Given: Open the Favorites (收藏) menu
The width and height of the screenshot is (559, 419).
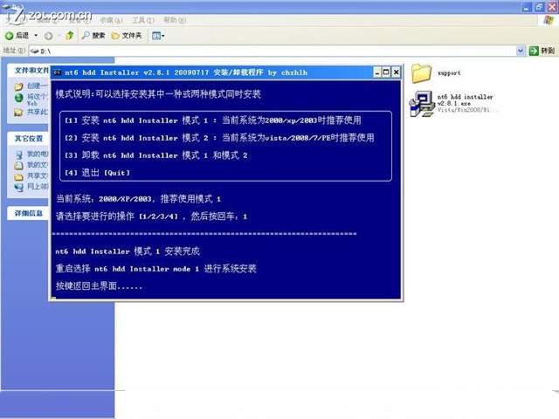Looking at the screenshot, I should pos(111,20).
